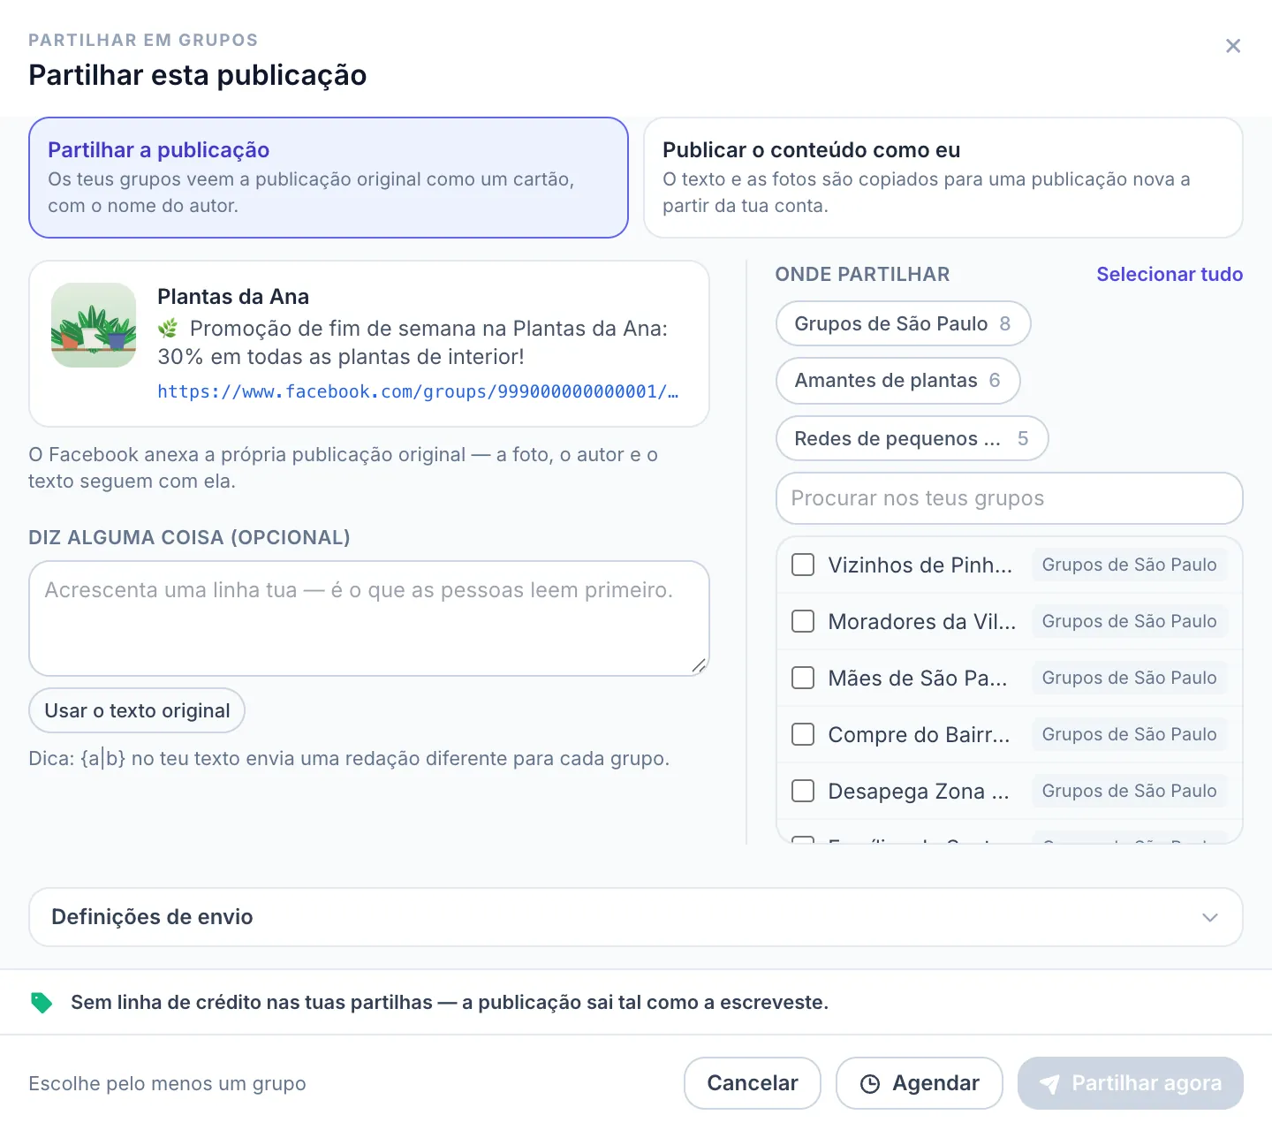Click into the 'Diz alguma coisa' text area
The width and height of the screenshot is (1272, 1130).
[x=369, y=618]
